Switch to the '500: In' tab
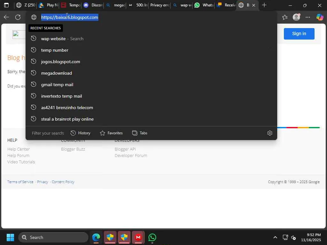The image size is (327, 245). point(138,5)
